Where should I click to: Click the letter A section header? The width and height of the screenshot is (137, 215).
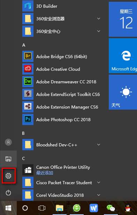tap(24, 45)
